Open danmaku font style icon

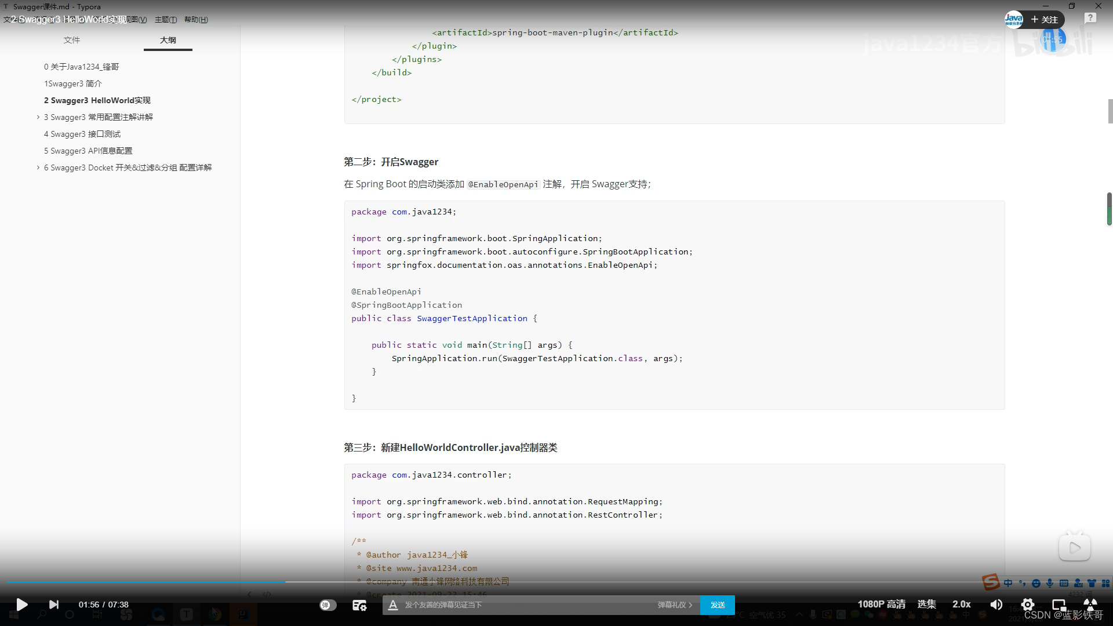(393, 605)
